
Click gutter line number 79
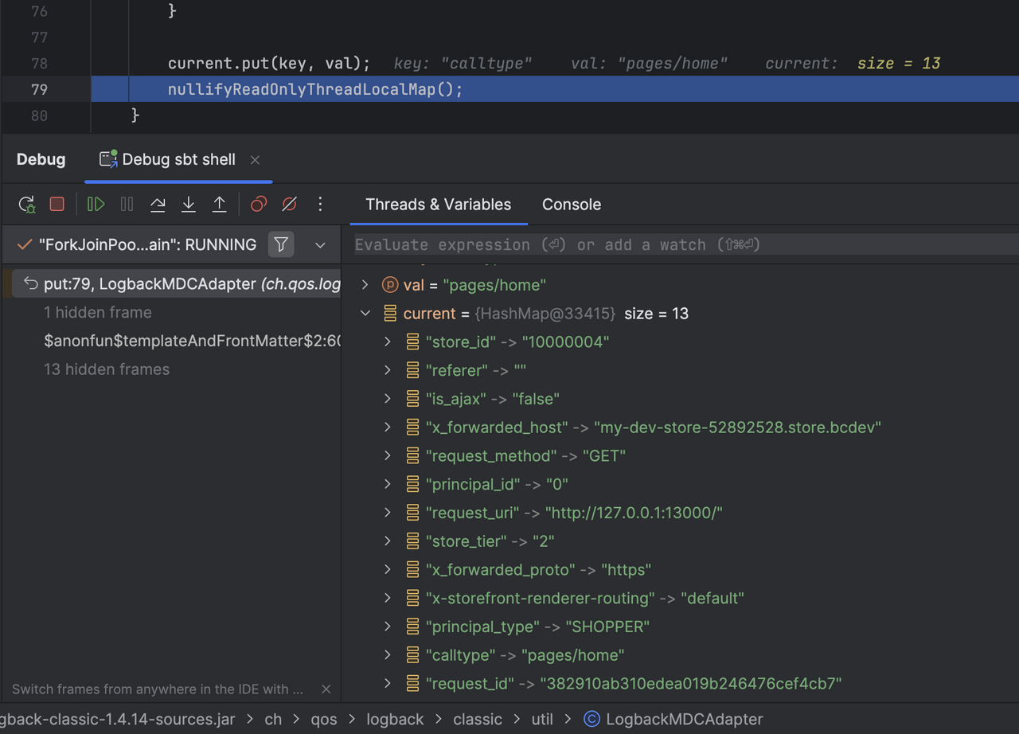[39, 89]
